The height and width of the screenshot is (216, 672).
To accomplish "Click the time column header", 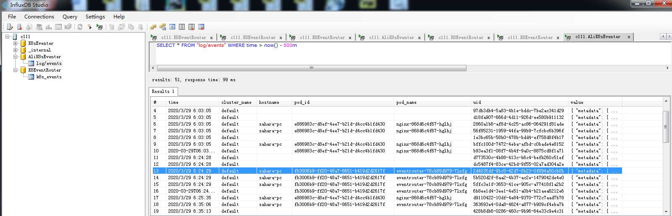I will [x=192, y=102].
